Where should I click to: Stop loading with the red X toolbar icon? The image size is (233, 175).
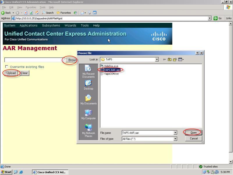click(x=26, y=13)
